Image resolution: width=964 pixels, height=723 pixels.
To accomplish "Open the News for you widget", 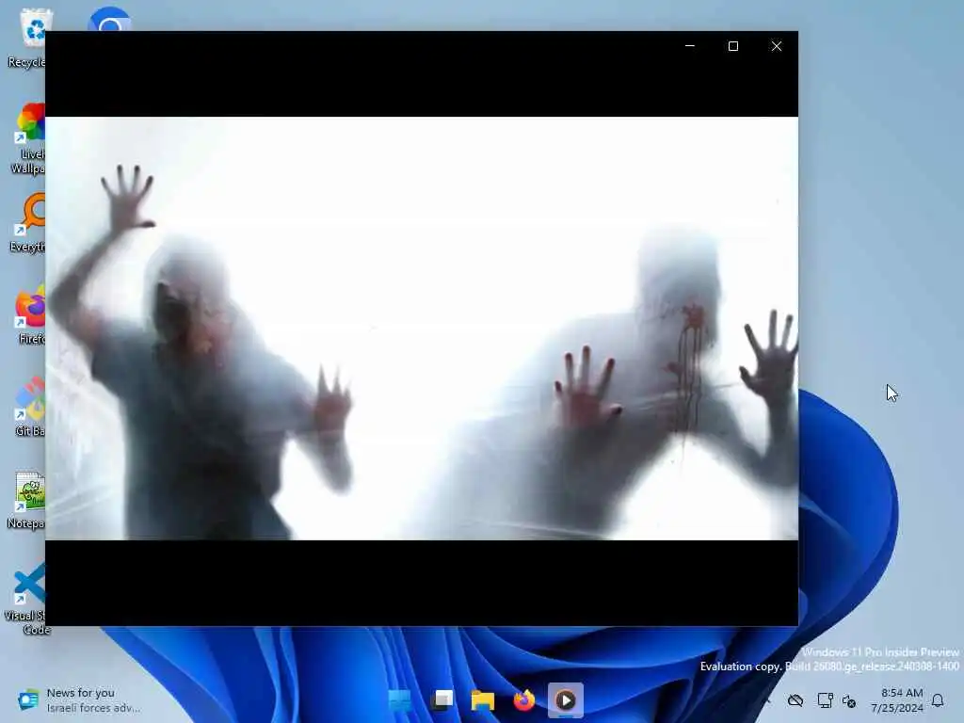I will (x=79, y=700).
